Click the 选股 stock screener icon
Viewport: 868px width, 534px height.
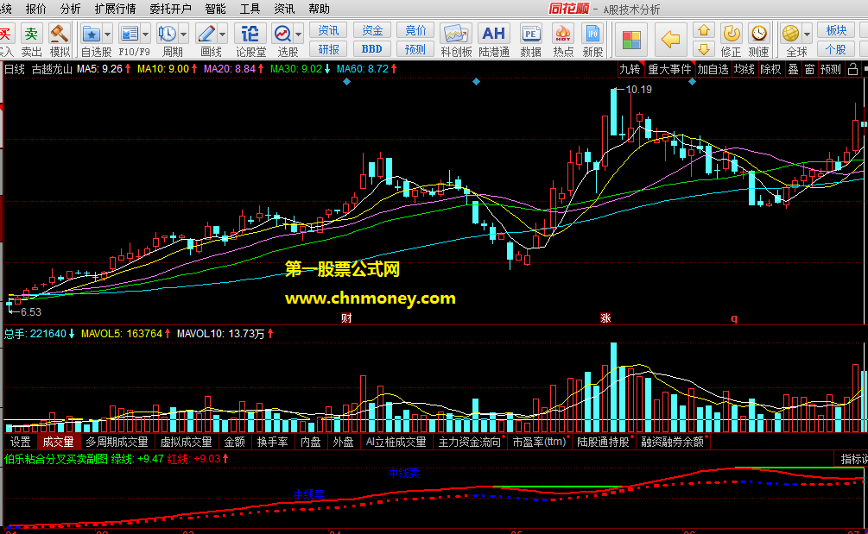(283, 35)
